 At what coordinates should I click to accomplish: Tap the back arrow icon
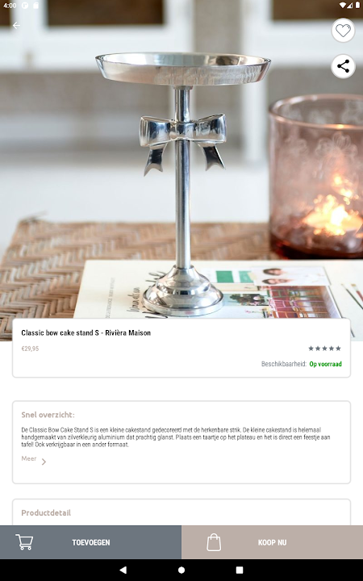[x=16, y=25]
